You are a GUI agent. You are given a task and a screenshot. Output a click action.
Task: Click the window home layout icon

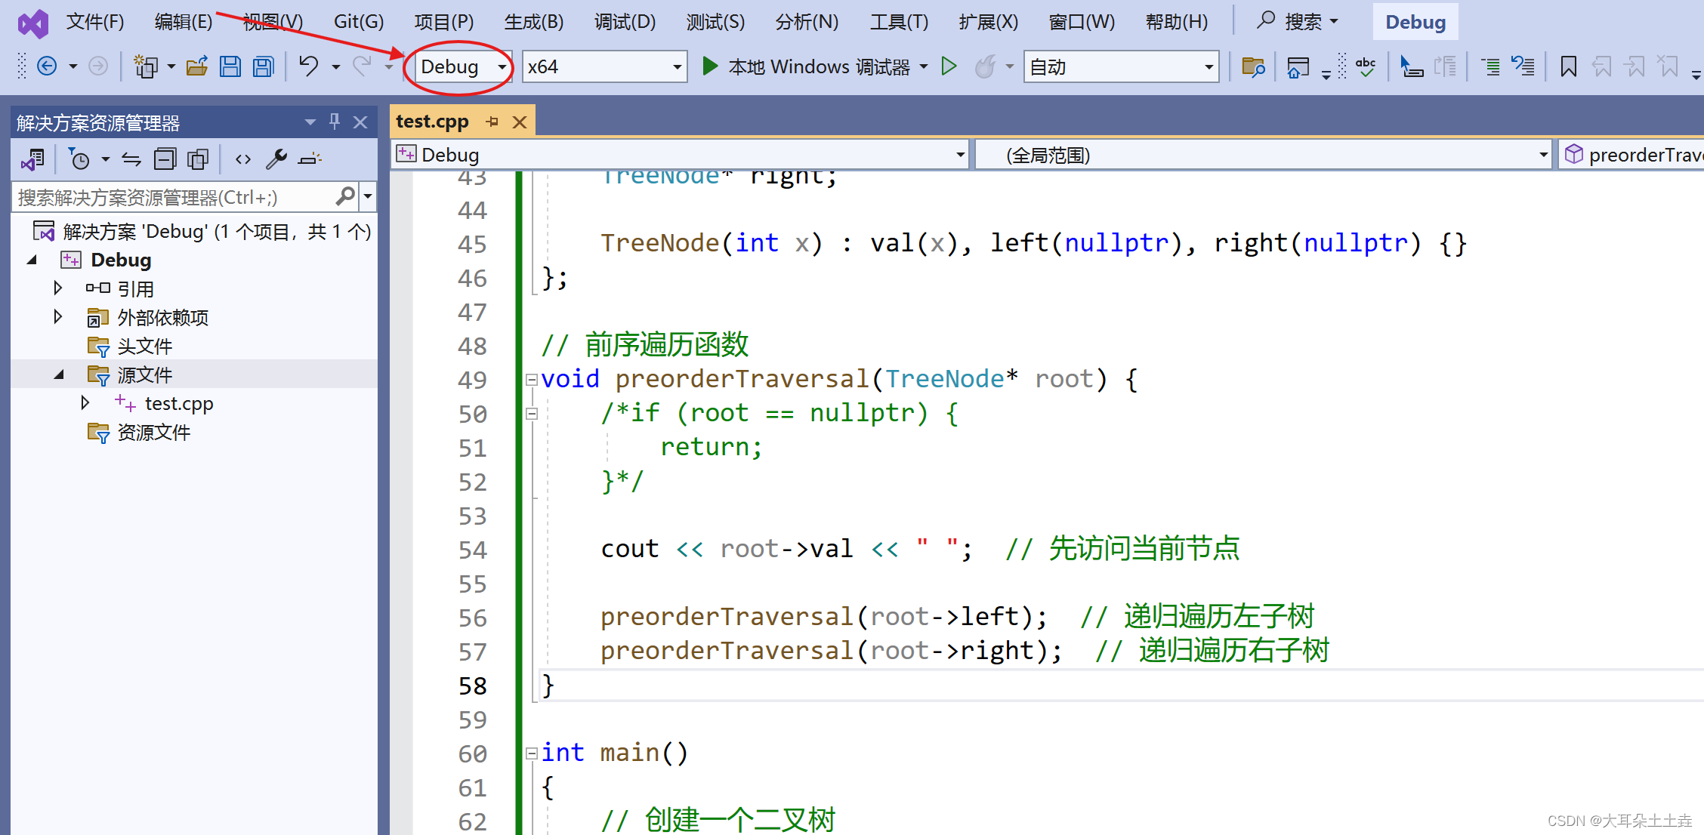1298,66
